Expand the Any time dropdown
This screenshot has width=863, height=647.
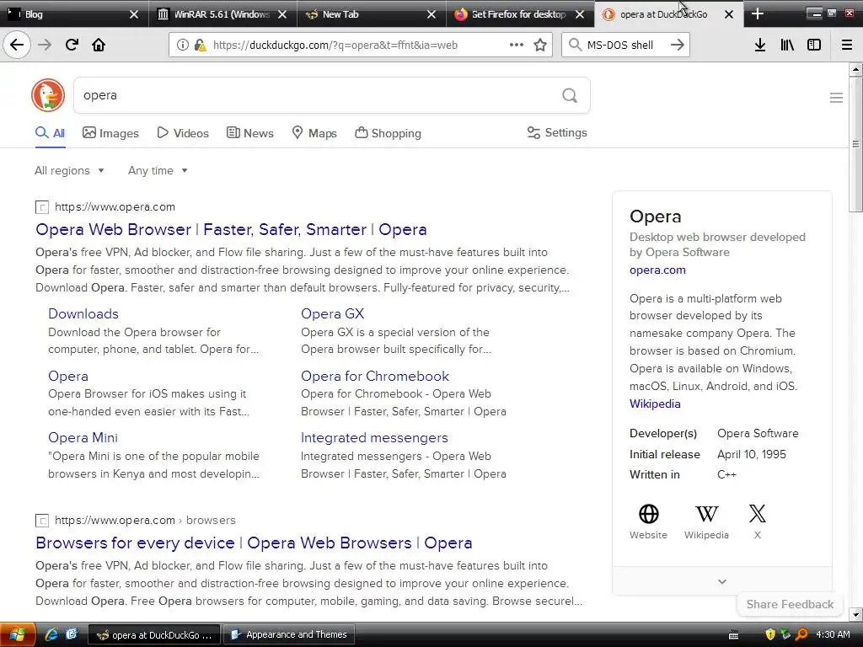click(x=158, y=170)
